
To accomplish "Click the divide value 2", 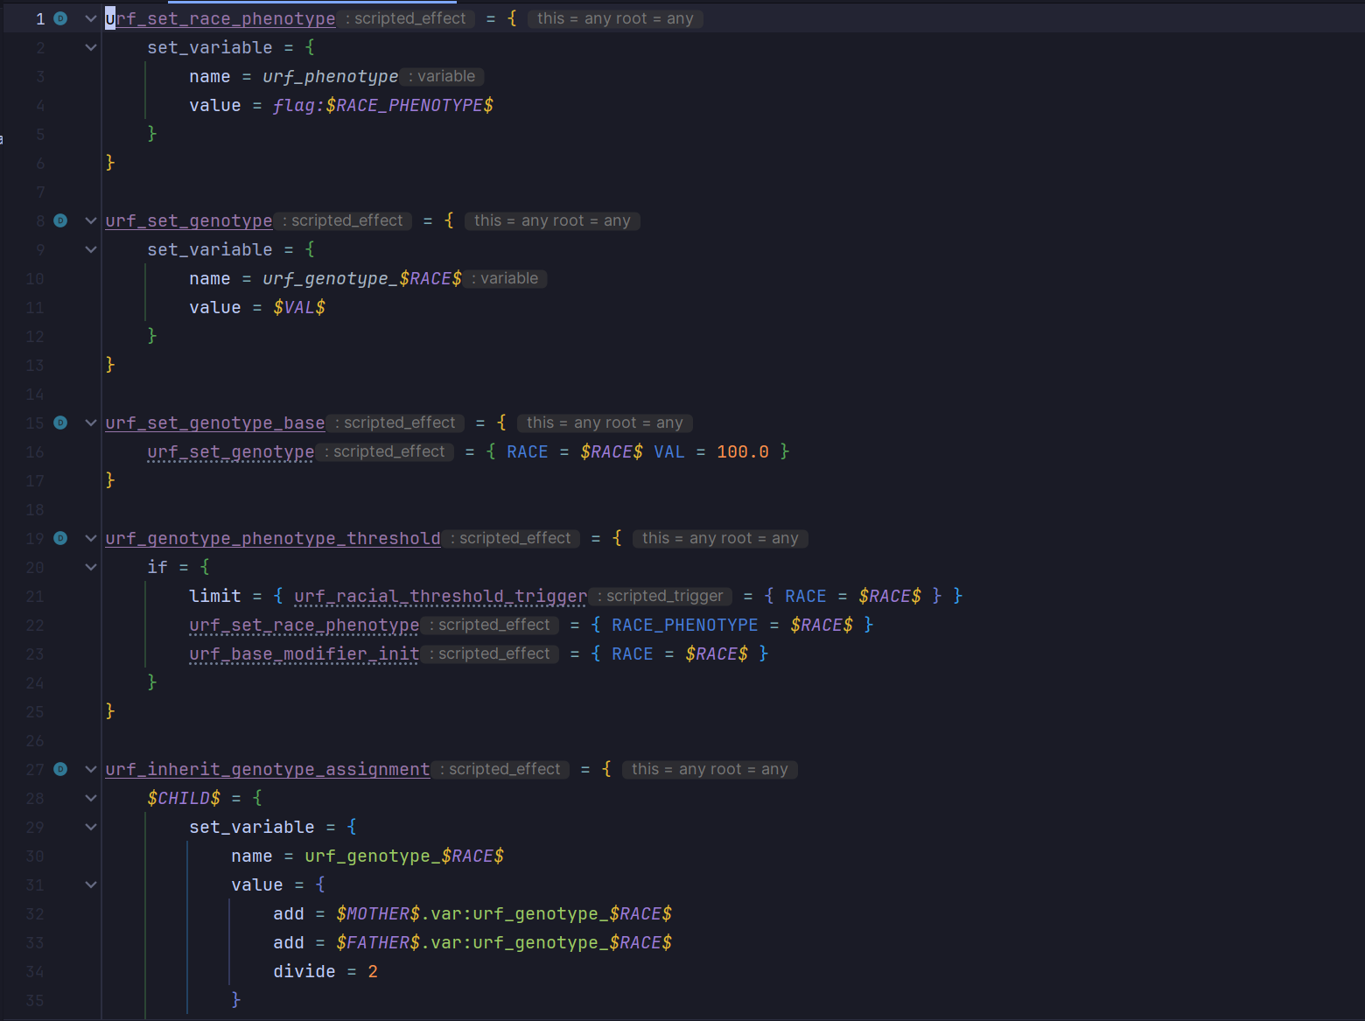I will click(373, 971).
